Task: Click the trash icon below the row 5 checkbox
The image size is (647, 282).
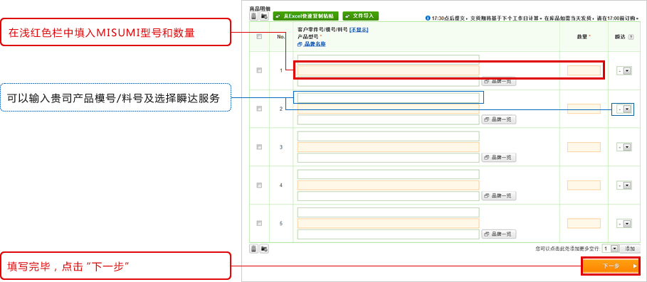Action: 254,249
